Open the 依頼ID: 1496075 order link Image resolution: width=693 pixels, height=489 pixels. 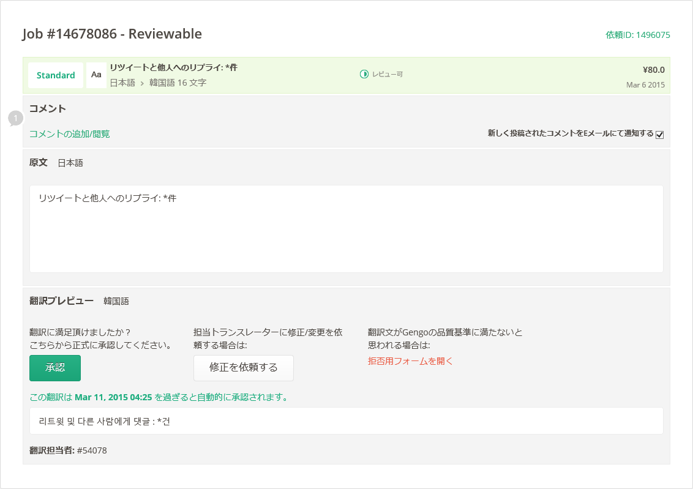pos(637,35)
